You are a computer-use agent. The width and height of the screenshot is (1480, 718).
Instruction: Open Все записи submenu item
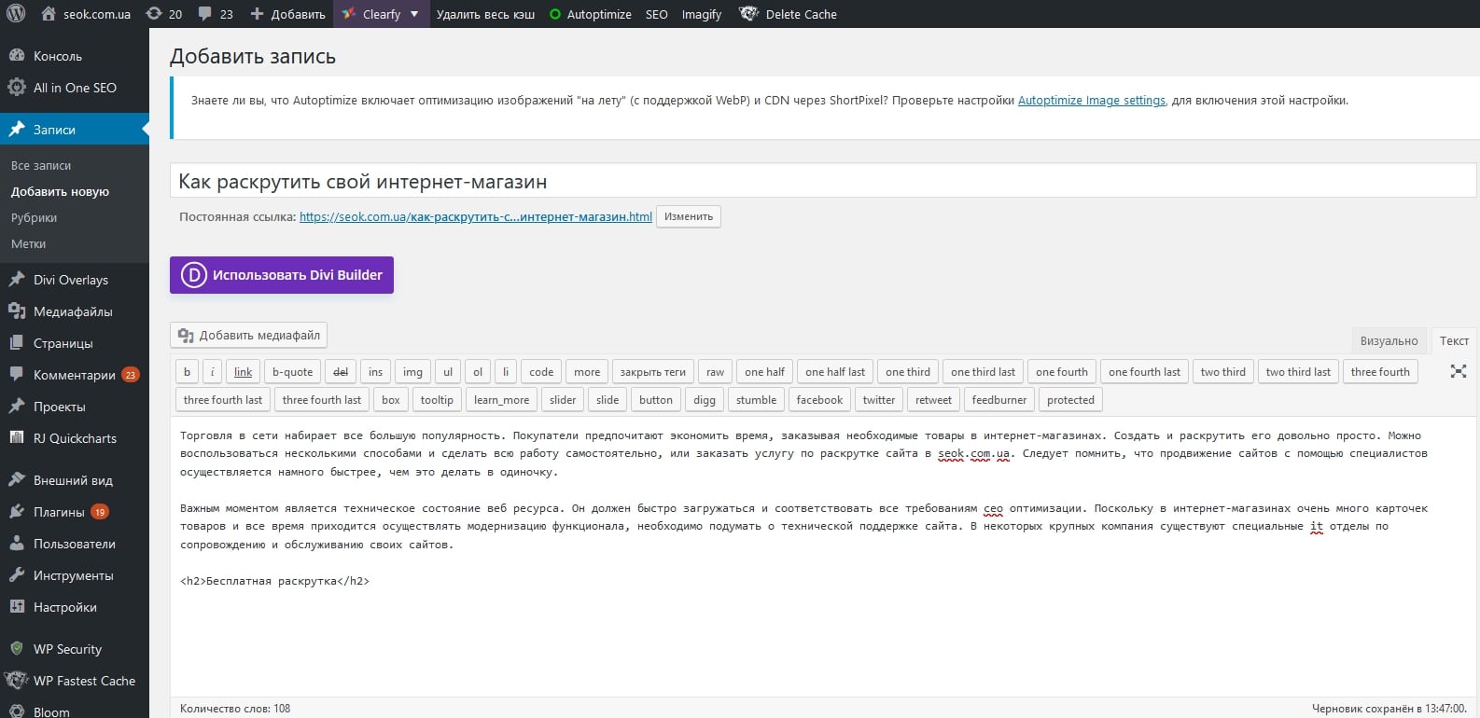pos(41,165)
